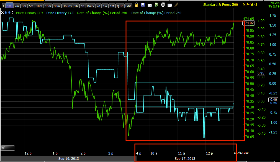Screen dimensions: 280x162
Task: Click the Sep 17, 2013 date label
Action: [x=185, y=158]
